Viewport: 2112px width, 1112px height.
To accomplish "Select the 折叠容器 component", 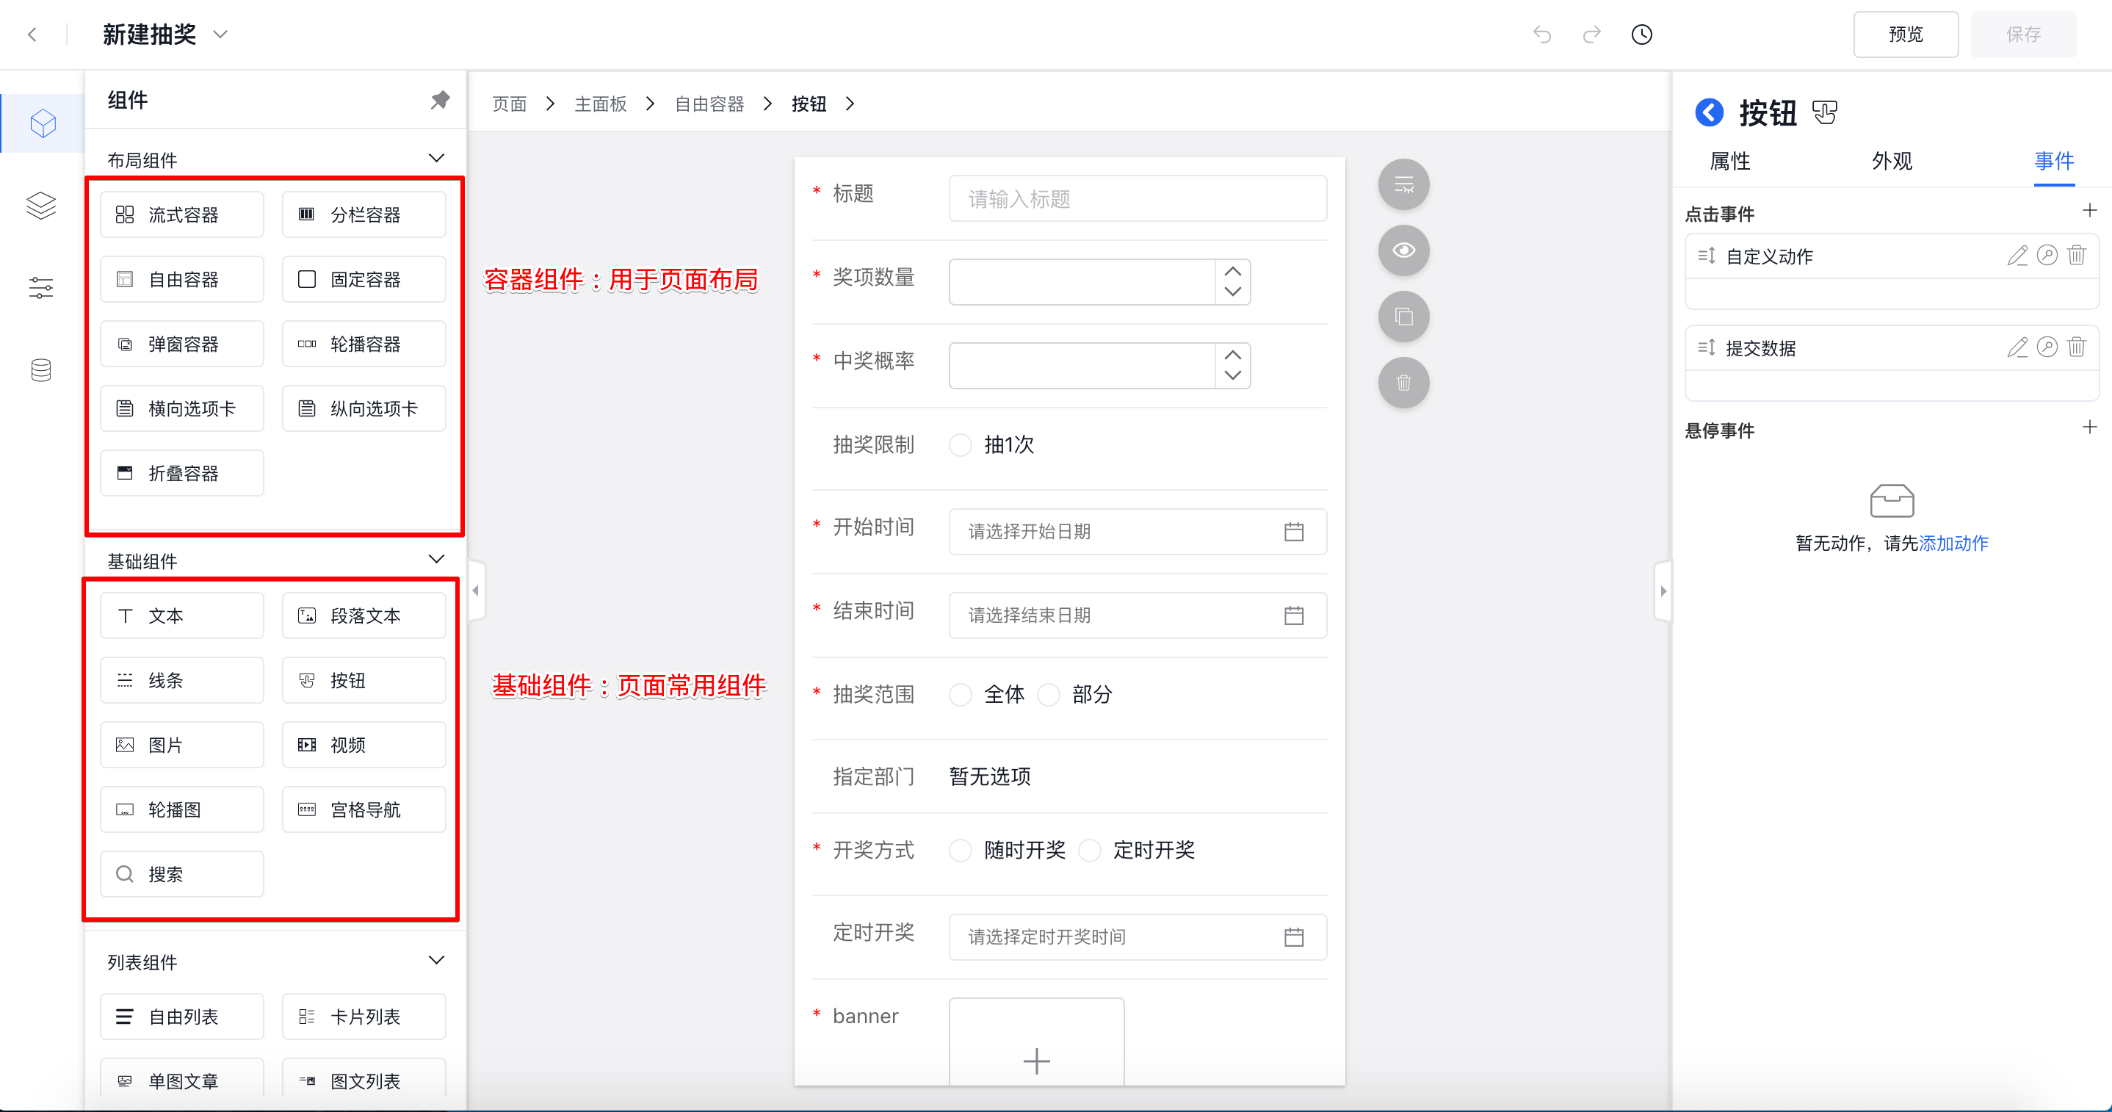I will (x=182, y=473).
